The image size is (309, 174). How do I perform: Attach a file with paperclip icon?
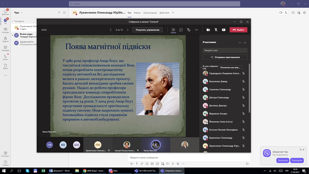tap(142, 164)
